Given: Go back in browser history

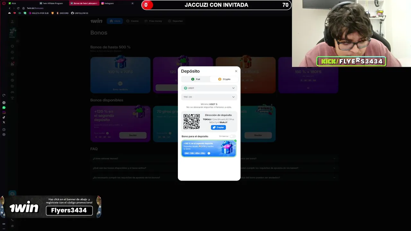Looking at the screenshot, I should click(x=9, y=8).
